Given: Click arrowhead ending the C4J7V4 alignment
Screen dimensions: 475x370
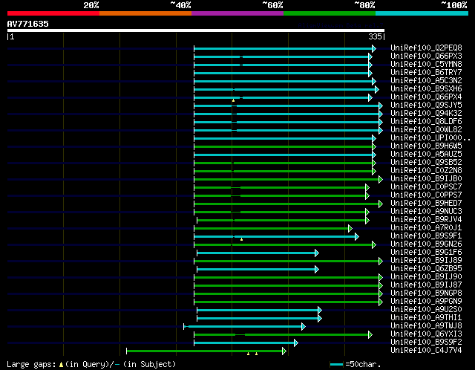Looking at the screenshot, I should [x=284, y=351].
